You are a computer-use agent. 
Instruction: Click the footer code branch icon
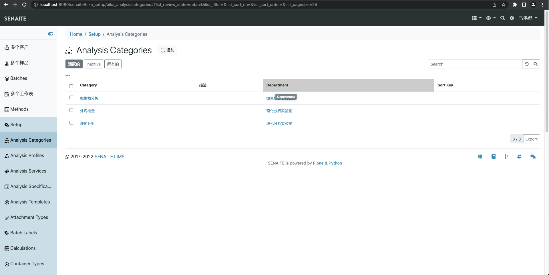coord(506,157)
